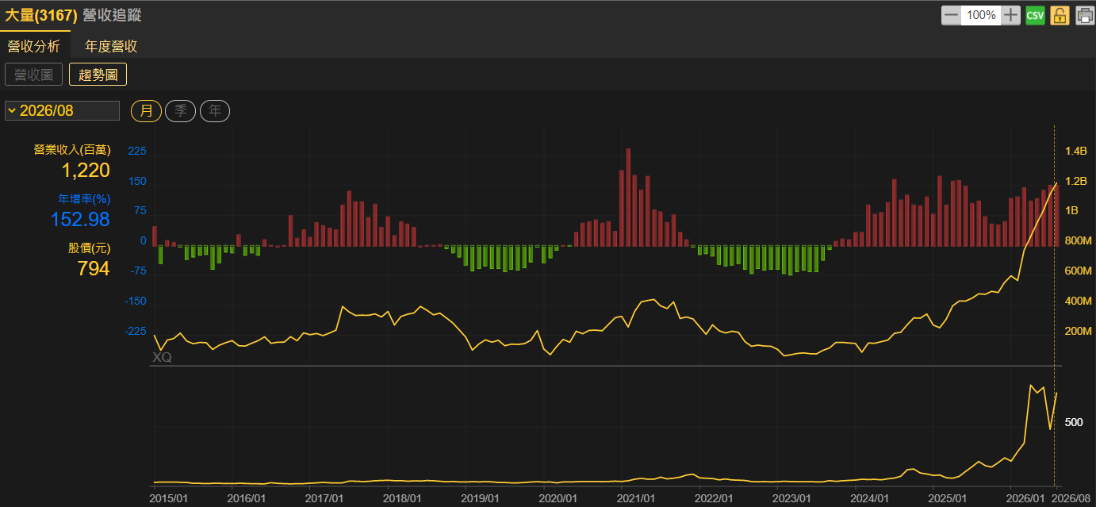Click the 2021/01 x-axis label
This screenshot has width=1096, height=507.
[x=636, y=498]
